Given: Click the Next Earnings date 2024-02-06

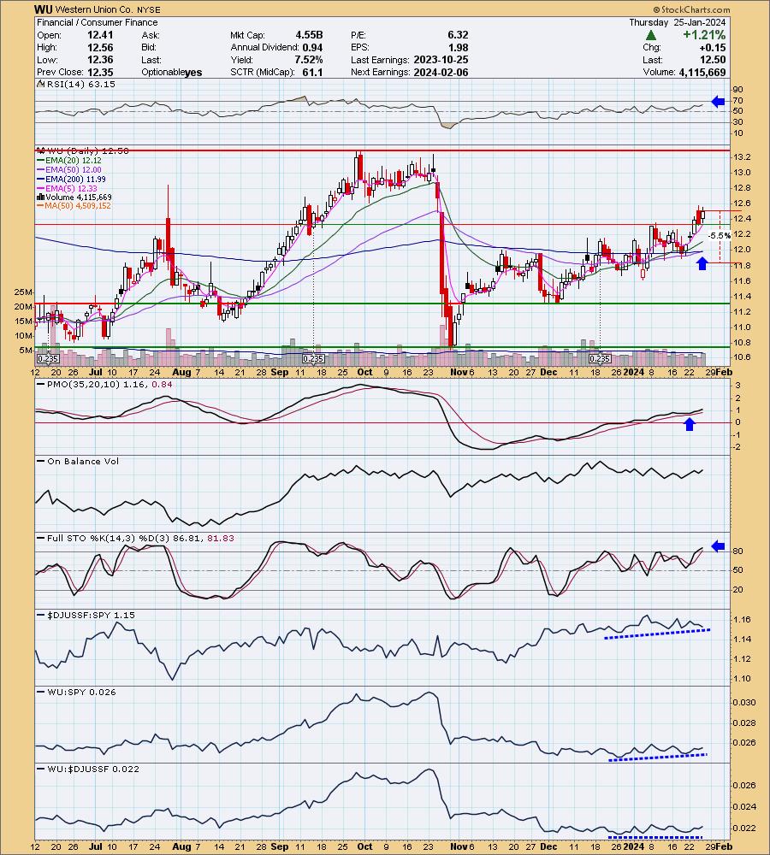Looking at the screenshot, I should coord(441,72).
